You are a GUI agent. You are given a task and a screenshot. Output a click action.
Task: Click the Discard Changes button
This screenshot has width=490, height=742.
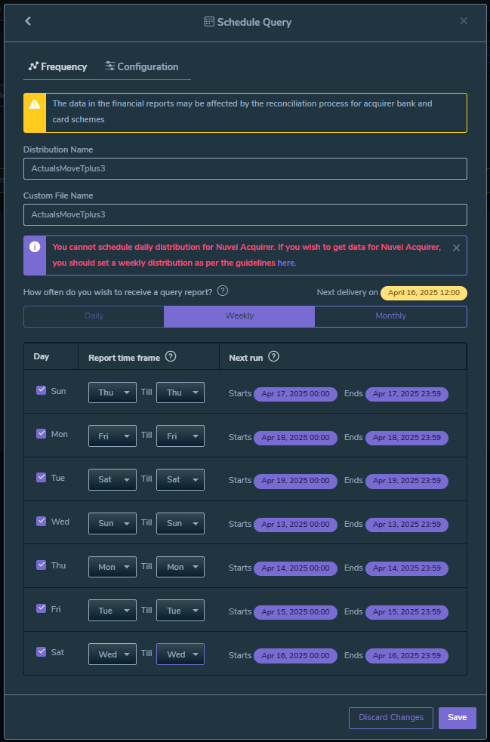(391, 718)
